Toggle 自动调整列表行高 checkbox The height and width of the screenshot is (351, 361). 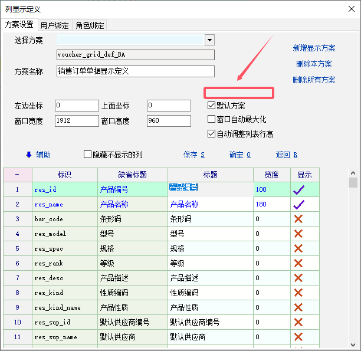click(211, 134)
